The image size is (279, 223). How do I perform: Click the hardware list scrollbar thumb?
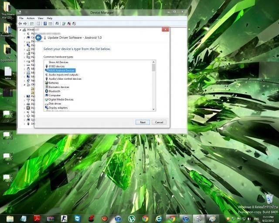click(153, 68)
